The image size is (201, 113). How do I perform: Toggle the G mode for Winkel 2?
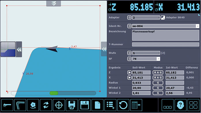tap(158, 93)
